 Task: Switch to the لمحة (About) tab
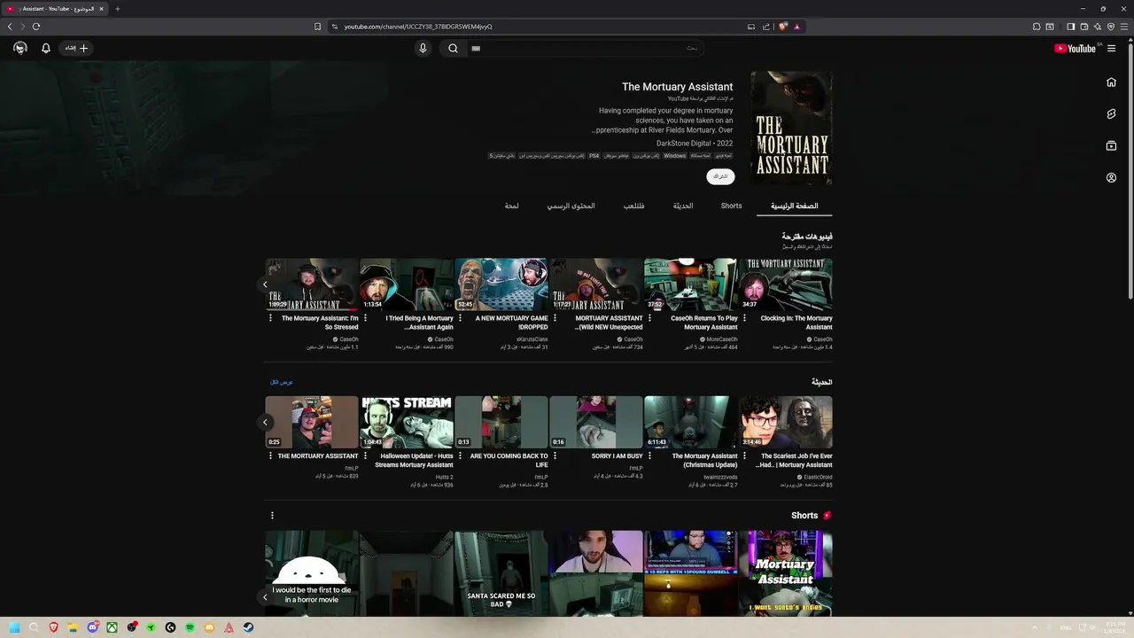coord(512,206)
